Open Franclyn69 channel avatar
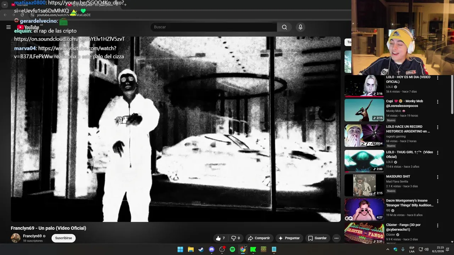Screen dimensions: 454x255 click(16, 238)
